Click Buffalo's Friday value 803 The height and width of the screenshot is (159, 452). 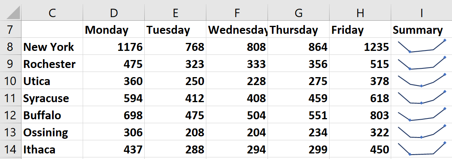point(360,115)
